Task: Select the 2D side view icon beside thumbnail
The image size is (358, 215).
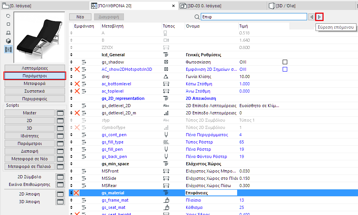Action: coord(8,33)
